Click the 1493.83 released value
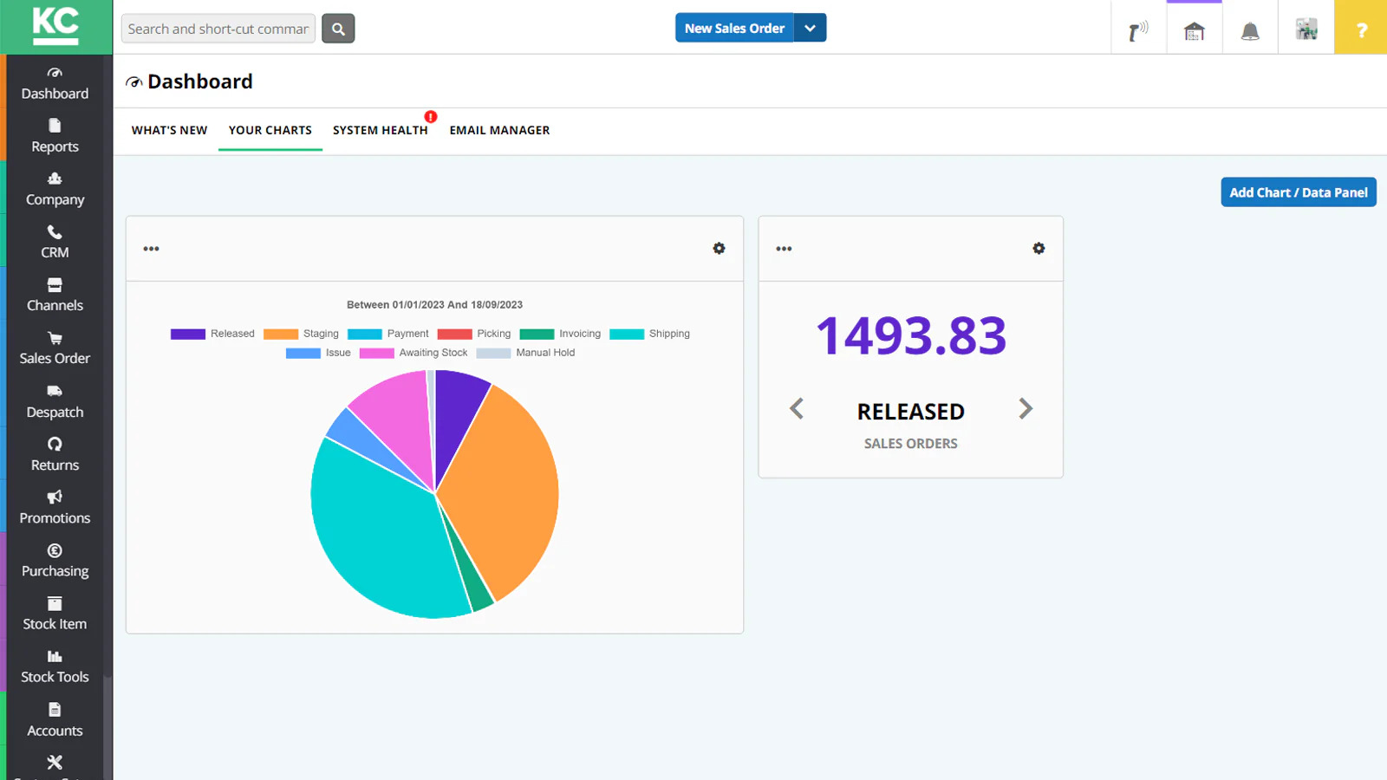 [x=910, y=336]
